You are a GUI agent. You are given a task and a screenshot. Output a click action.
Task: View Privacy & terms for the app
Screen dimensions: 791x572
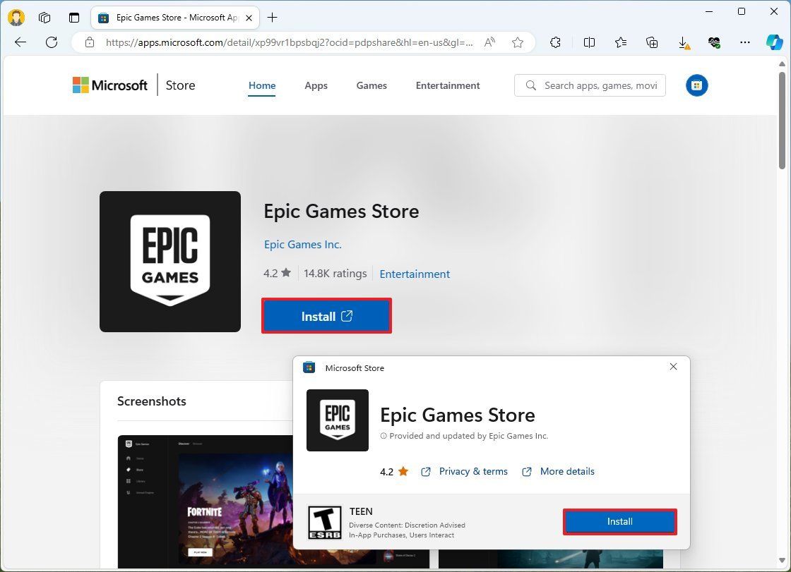click(472, 471)
